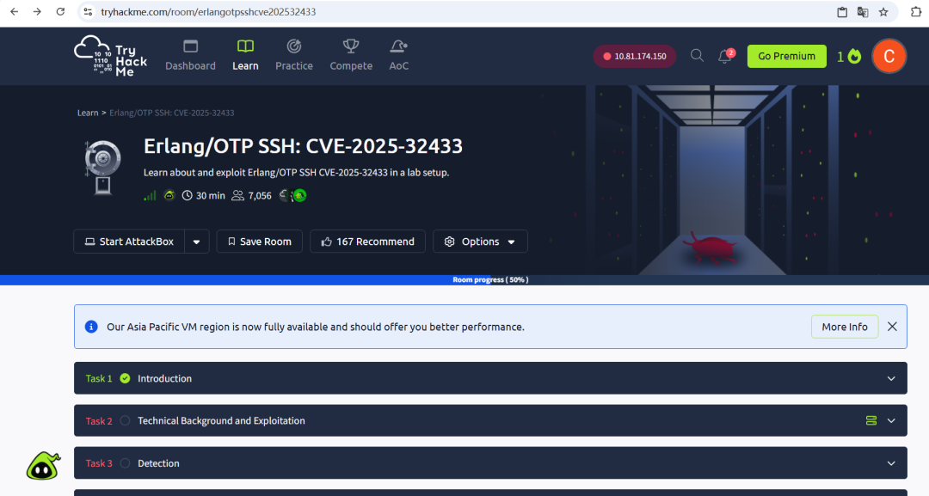Viewport: 929px width, 496px height.
Task: Expand Task 1 Introduction chevron
Action: [891, 379]
